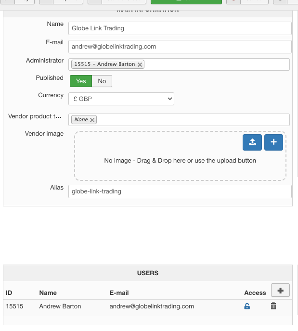Click the add user plus button

point(280,290)
